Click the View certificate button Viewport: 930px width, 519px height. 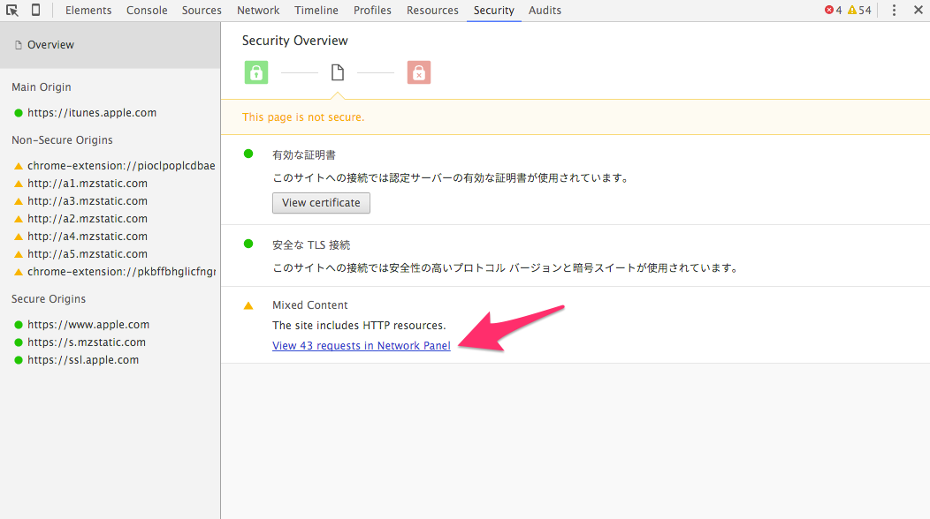click(321, 203)
